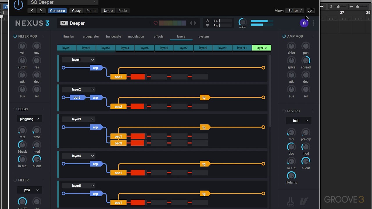Toggle the AMP MOD power switch

pyautogui.click(x=284, y=36)
